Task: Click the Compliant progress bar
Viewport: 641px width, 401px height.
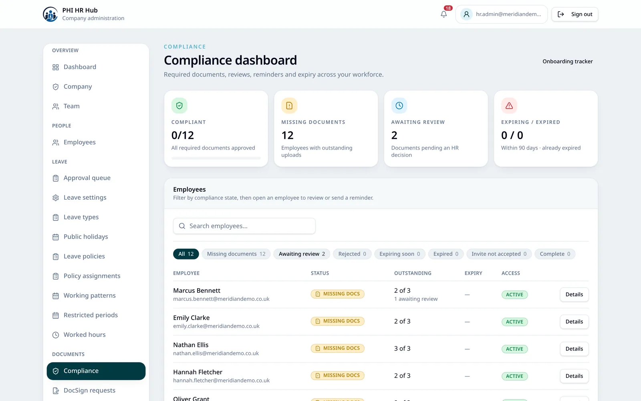Action: (216, 158)
